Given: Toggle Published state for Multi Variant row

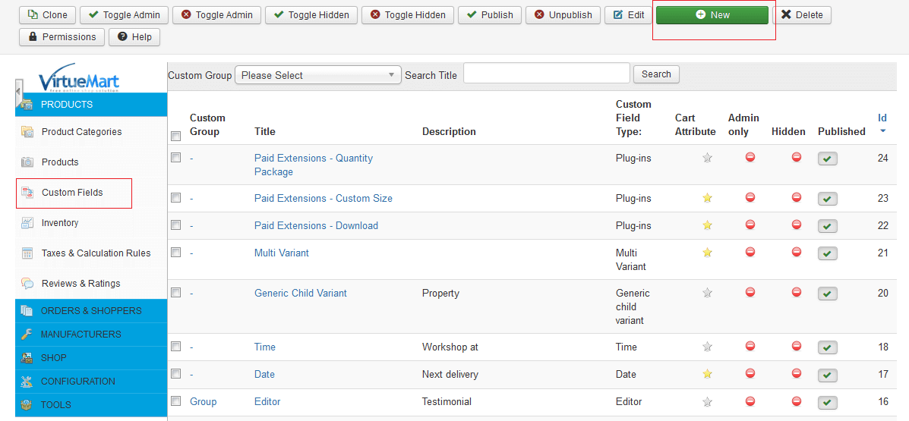Looking at the screenshot, I should (x=827, y=253).
